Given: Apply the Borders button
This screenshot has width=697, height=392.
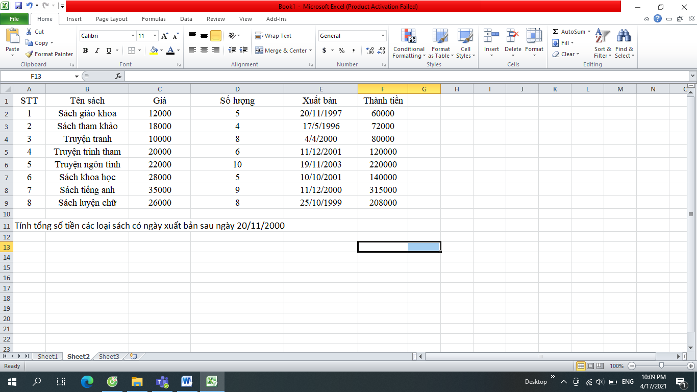Looking at the screenshot, I should pos(131,51).
